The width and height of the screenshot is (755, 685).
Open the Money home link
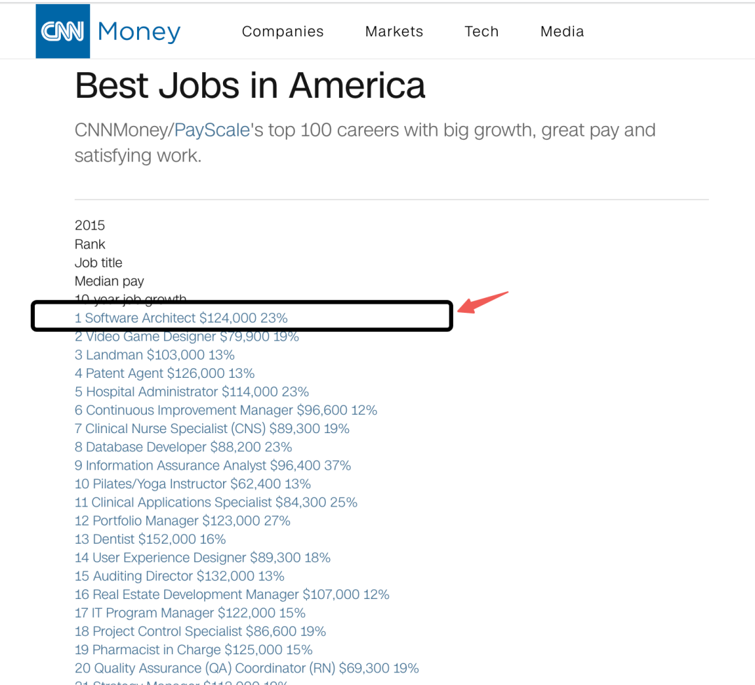coord(139,31)
